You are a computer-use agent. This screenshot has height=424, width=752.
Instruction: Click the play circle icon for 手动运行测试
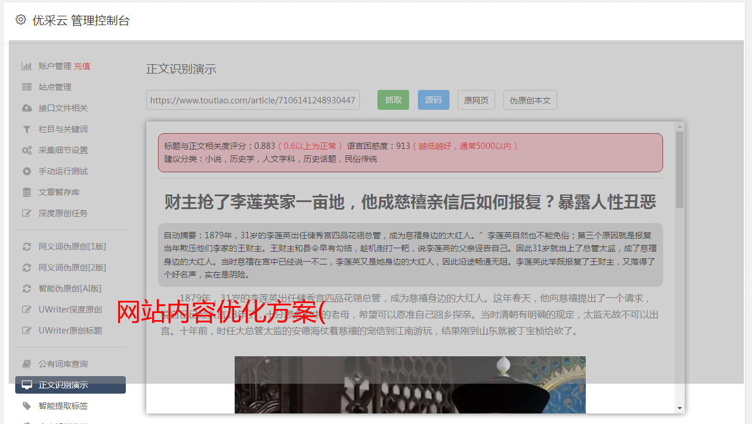[26, 171]
